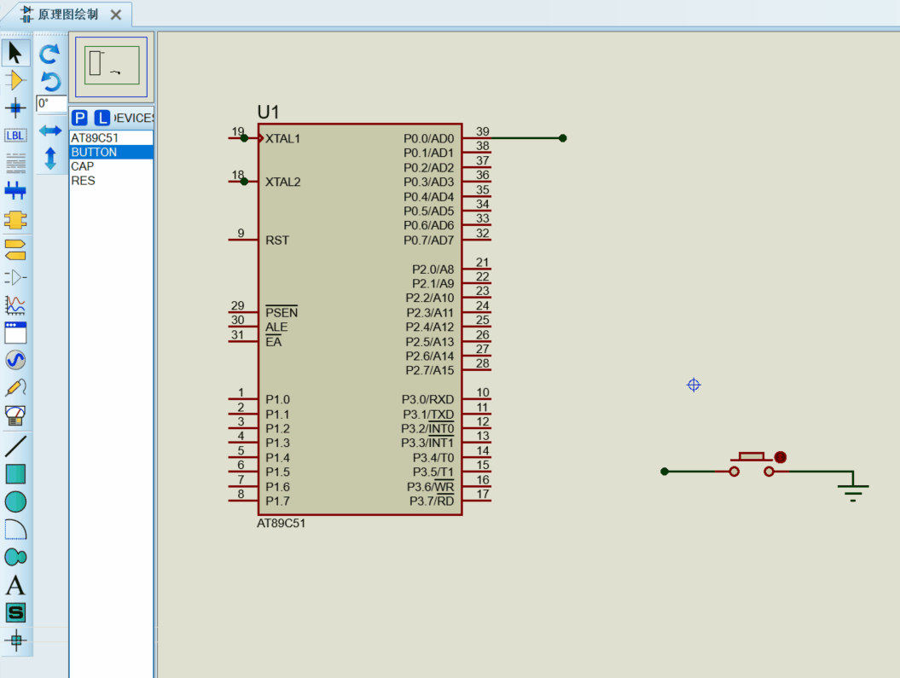Select the Terminals Mode tool
This screenshot has width=900, height=678.
[x=15, y=250]
